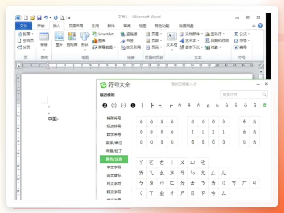Click the Save icon in quick access toolbar

tap(39, 18)
